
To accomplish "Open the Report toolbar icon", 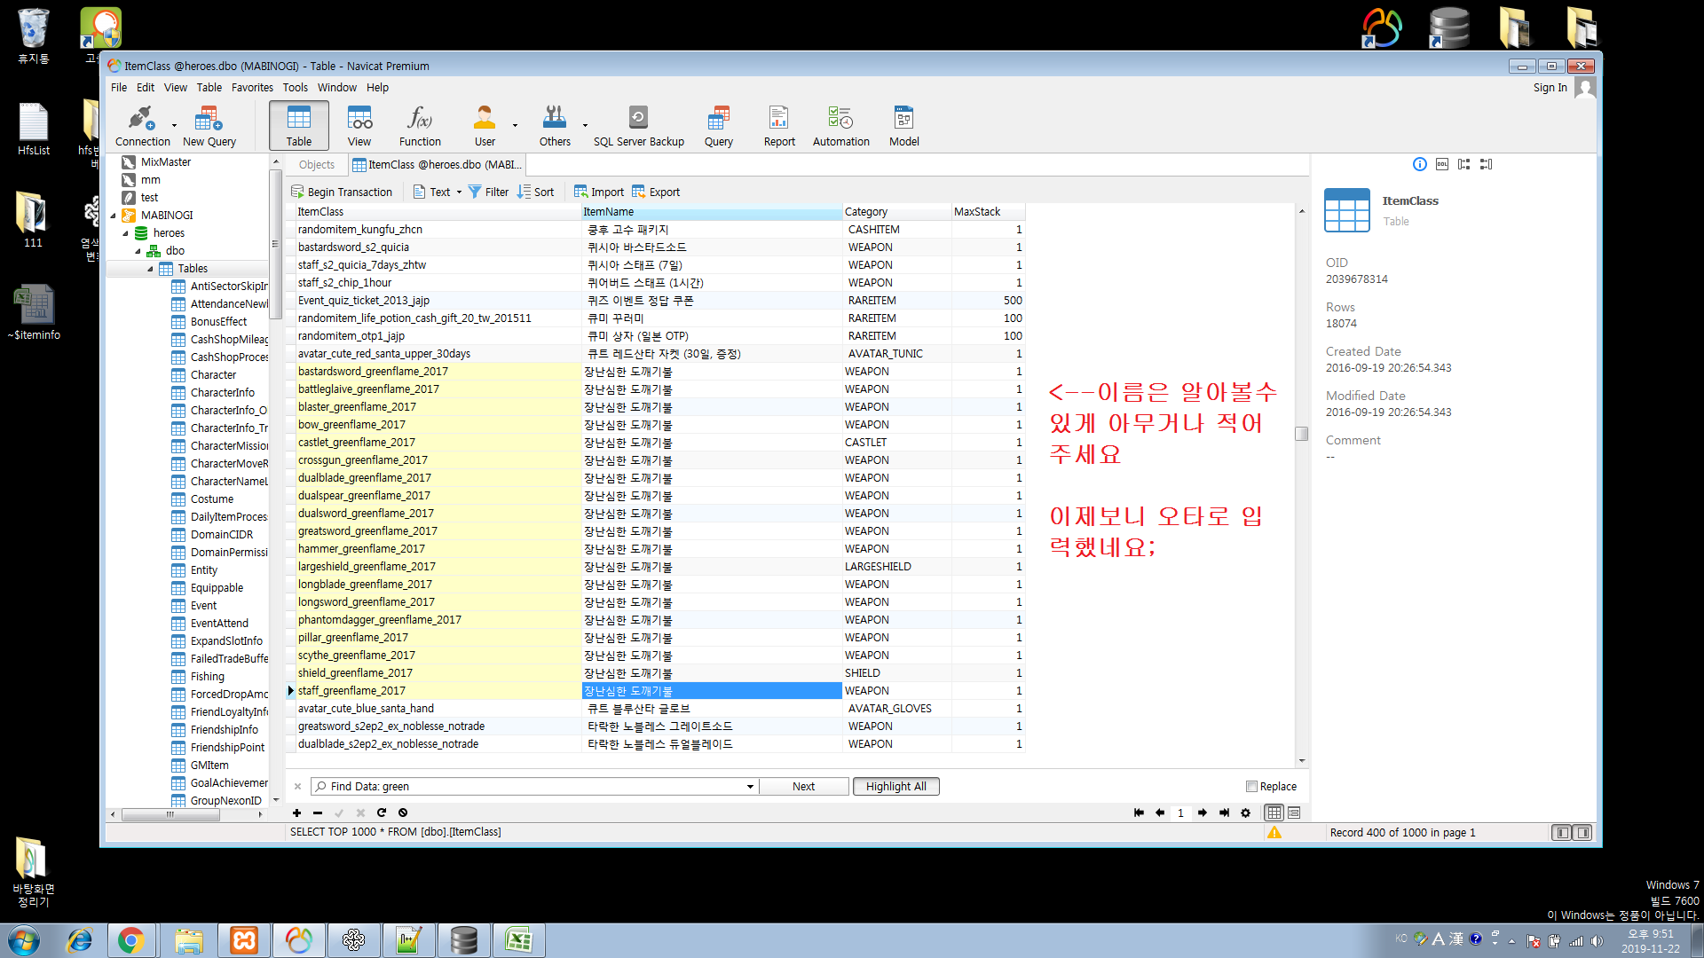I will tap(779, 125).
